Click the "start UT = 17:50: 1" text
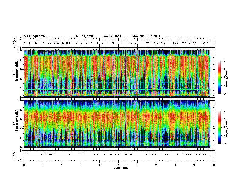 (146, 36)
